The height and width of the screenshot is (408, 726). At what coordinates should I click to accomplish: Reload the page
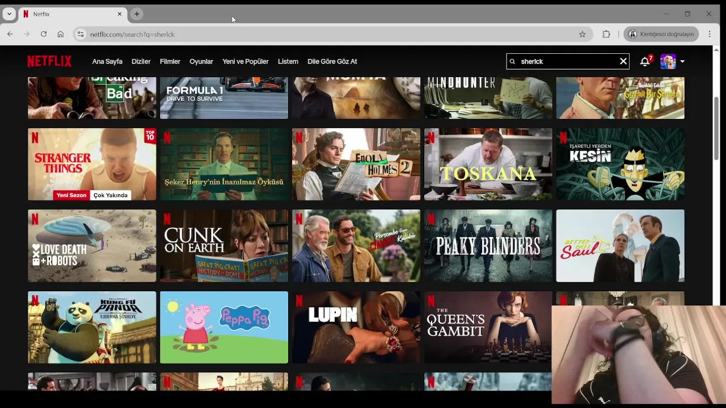44,34
